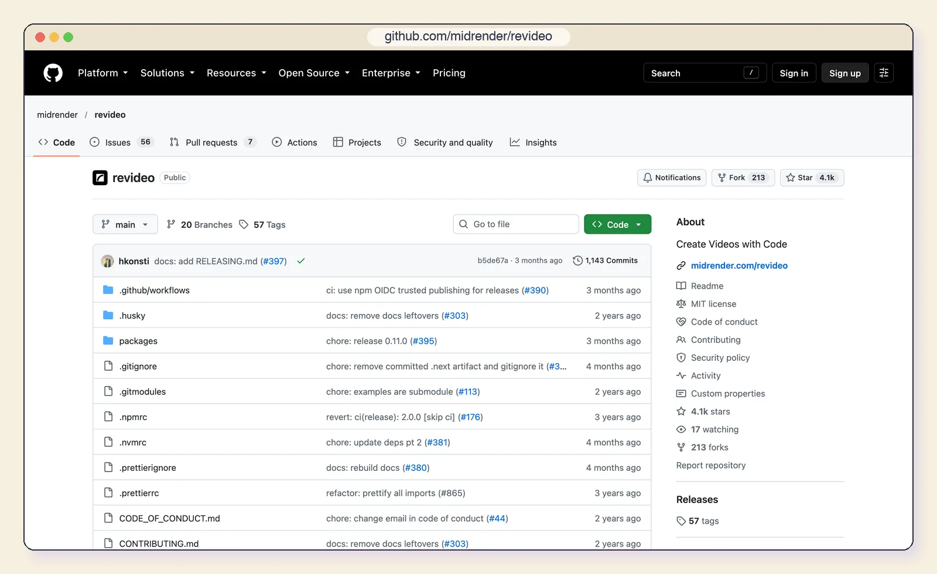The height and width of the screenshot is (574, 937).
Task: Click the link icon beside midrender.com/revideo
Action: 681,266
